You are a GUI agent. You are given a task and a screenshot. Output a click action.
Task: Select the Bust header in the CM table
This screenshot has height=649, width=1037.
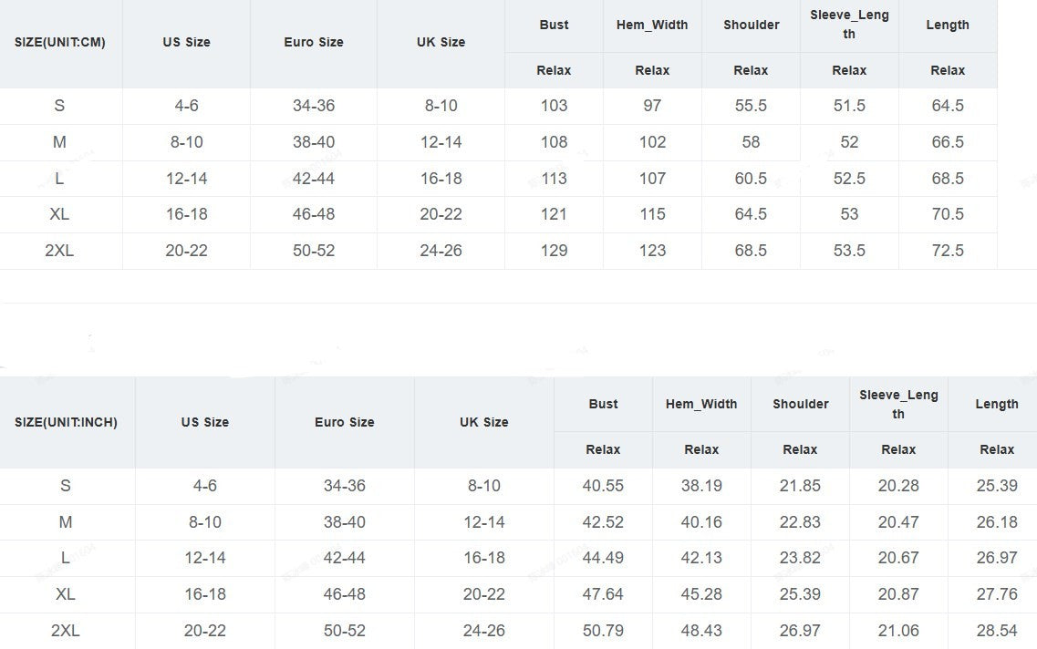click(x=554, y=25)
